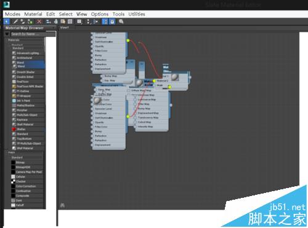
Task: Select ColorCorrection map in browser
Action: click(x=27, y=186)
